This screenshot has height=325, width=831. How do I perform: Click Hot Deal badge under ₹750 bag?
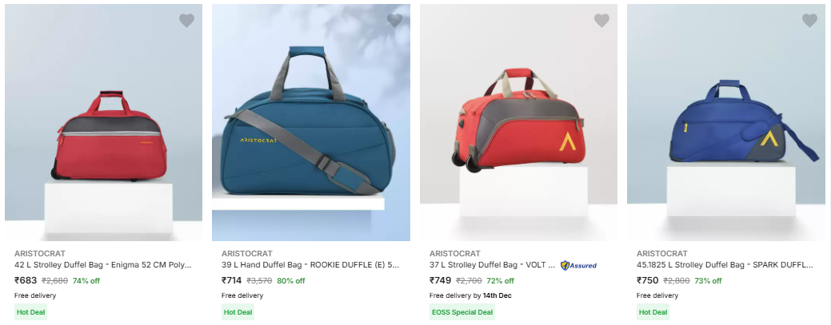tap(653, 312)
